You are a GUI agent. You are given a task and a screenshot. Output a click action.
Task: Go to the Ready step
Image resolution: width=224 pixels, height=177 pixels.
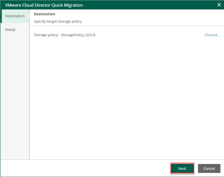[x=10, y=30]
